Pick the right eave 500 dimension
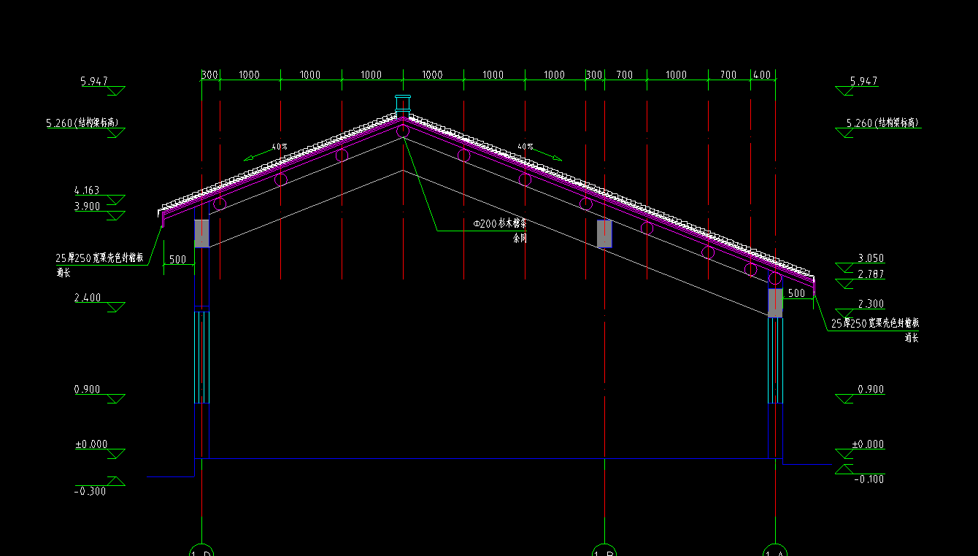Image resolution: width=978 pixels, height=556 pixels. pos(796,293)
